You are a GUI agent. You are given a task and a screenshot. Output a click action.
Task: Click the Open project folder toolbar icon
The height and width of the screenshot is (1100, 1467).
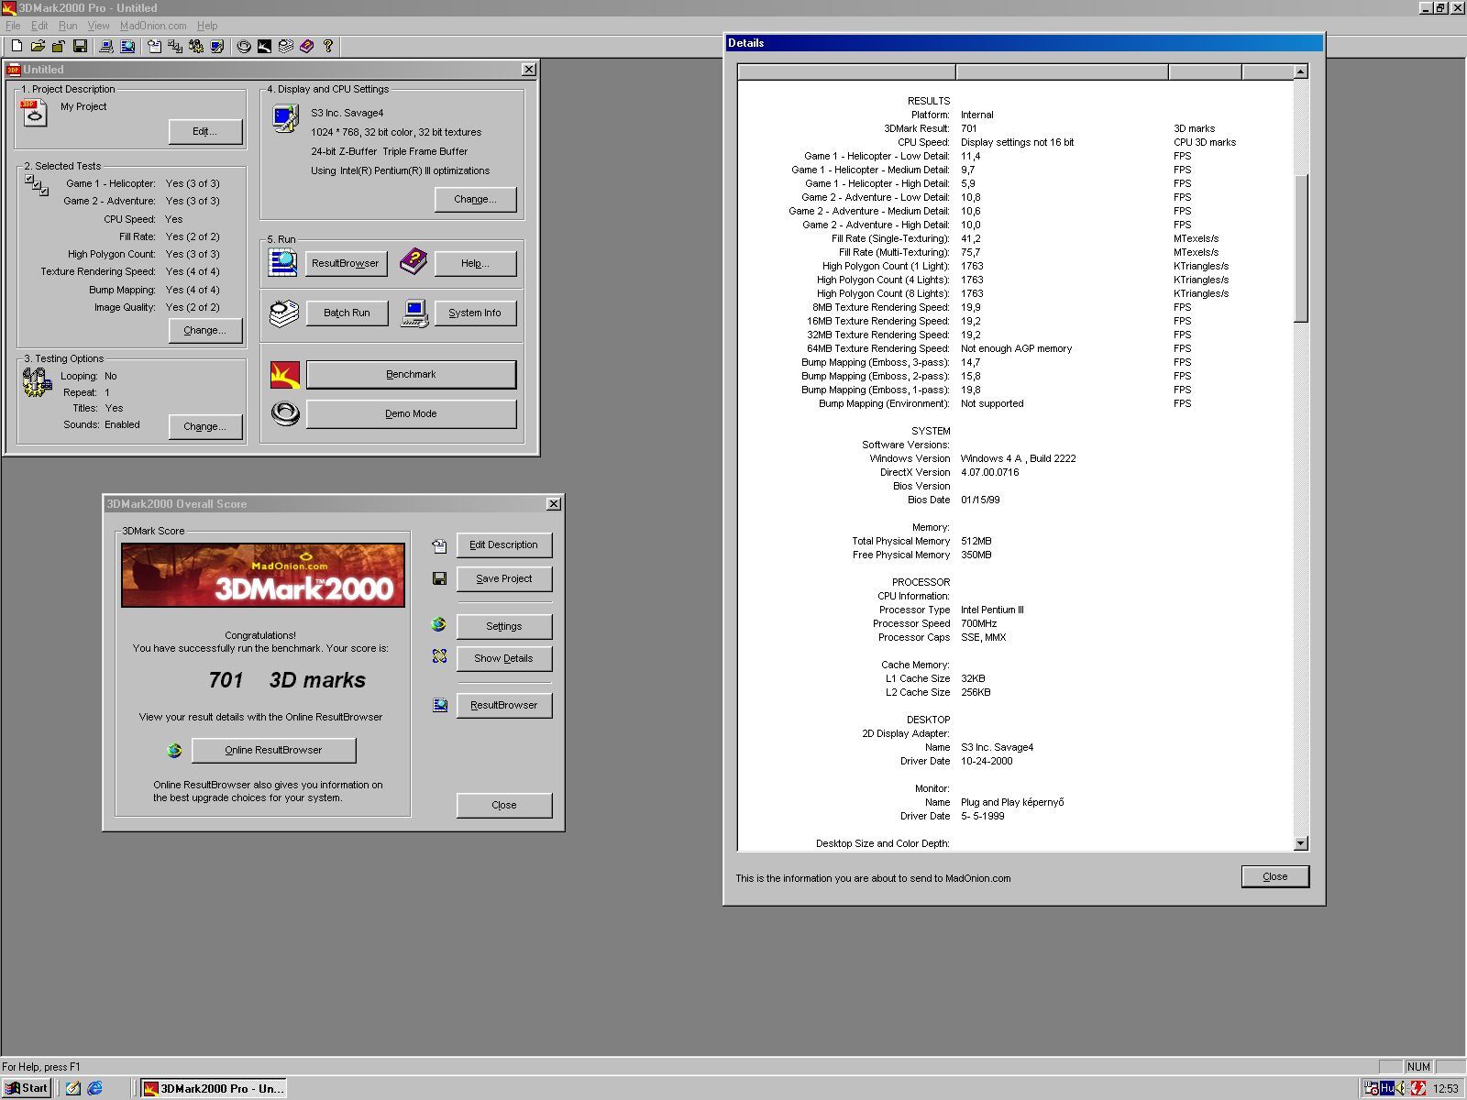coord(38,46)
